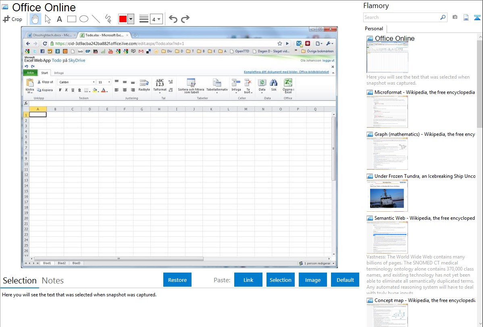Open the Microformat Wikipedia snapshot thumbnail

[387, 112]
